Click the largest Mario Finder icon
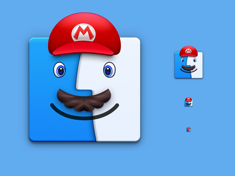This screenshot has height=176, width=235. [x=85, y=77]
